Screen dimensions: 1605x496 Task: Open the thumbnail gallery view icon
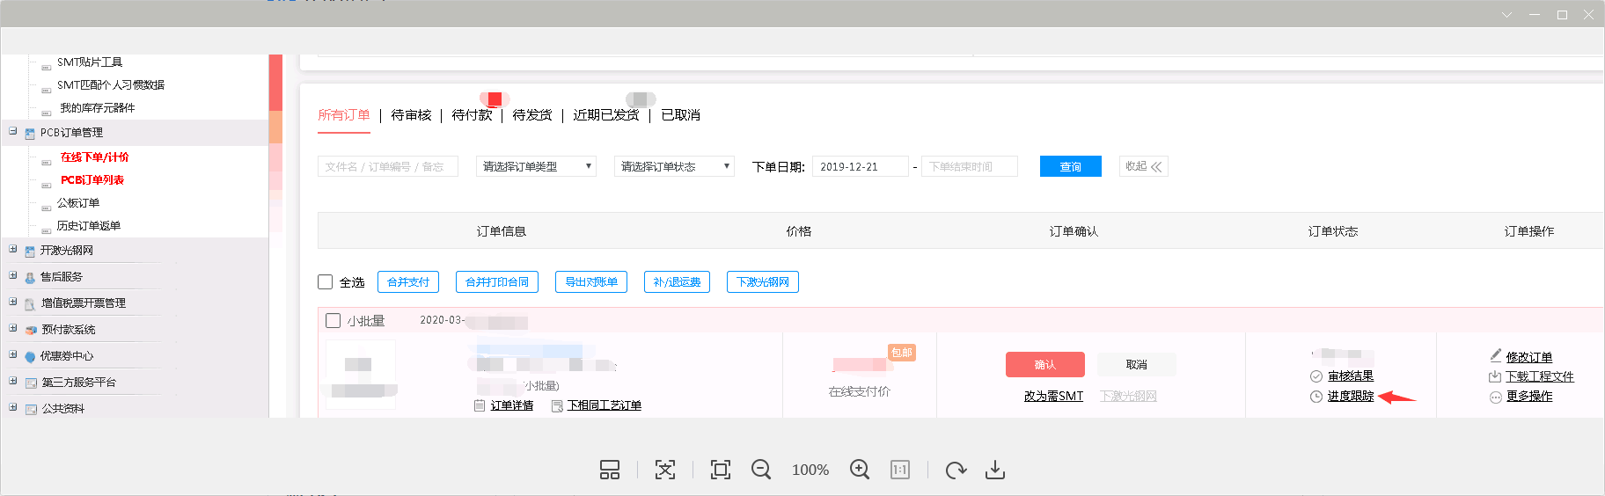[x=610, y=470]
